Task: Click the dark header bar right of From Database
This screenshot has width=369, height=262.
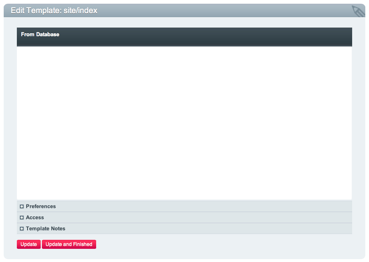Action: click(205, 35)
